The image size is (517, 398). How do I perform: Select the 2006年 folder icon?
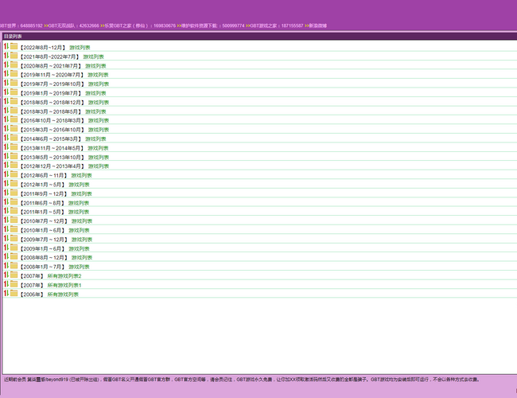[14, 294]
